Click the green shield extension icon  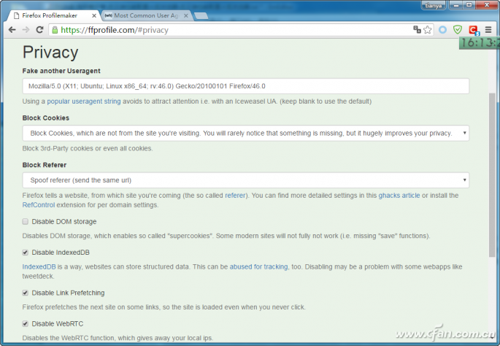tap(458, 30)
